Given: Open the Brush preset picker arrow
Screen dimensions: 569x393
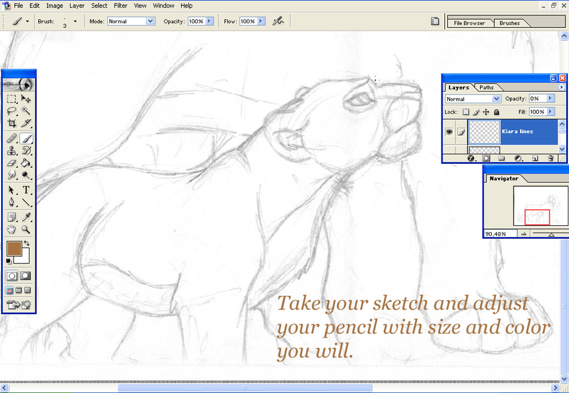Looking at the screenshot, I should click(x=75, y=22).
